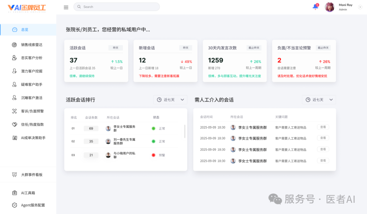The image size is (367, 214).
Task: Click the 新增会话 value 12
Action: (x=142, y=61)
